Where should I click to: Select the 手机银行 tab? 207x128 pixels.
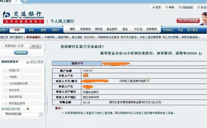(x=168, y=30)
